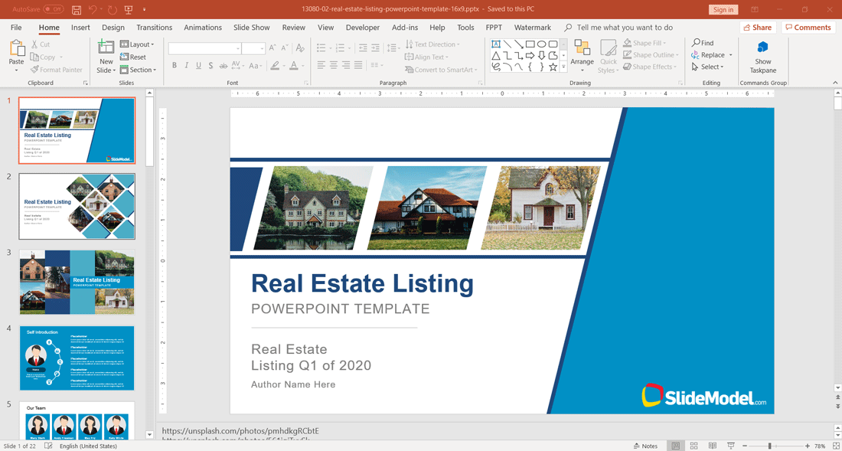This screenshot has height=451, width=842.
Task: Switch to Reading View icon
Action: [712, 446]
